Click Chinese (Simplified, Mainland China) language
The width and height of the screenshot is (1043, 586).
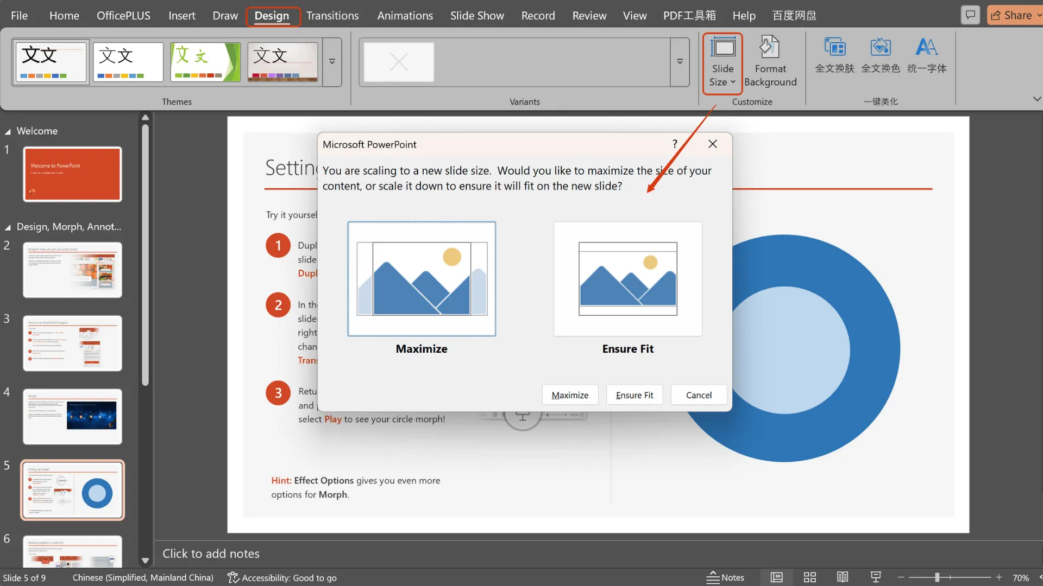coord(143,578)
